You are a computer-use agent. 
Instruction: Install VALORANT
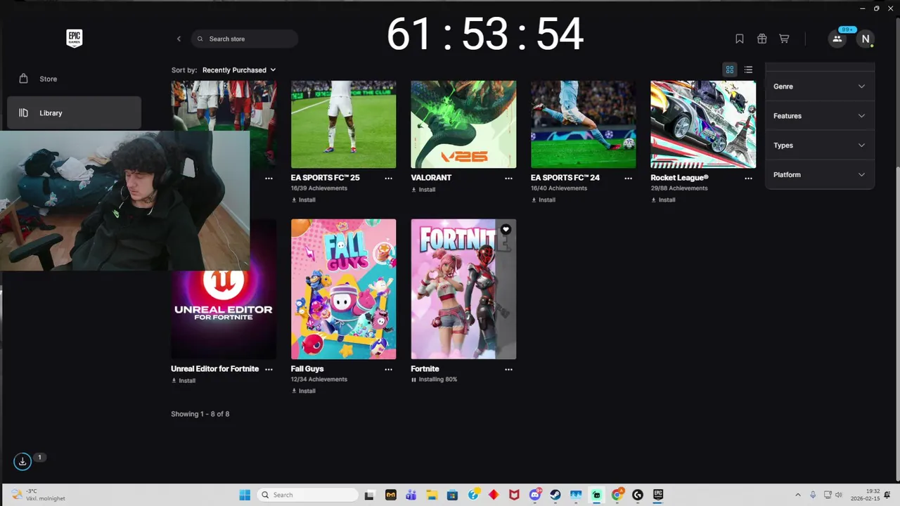423,190
